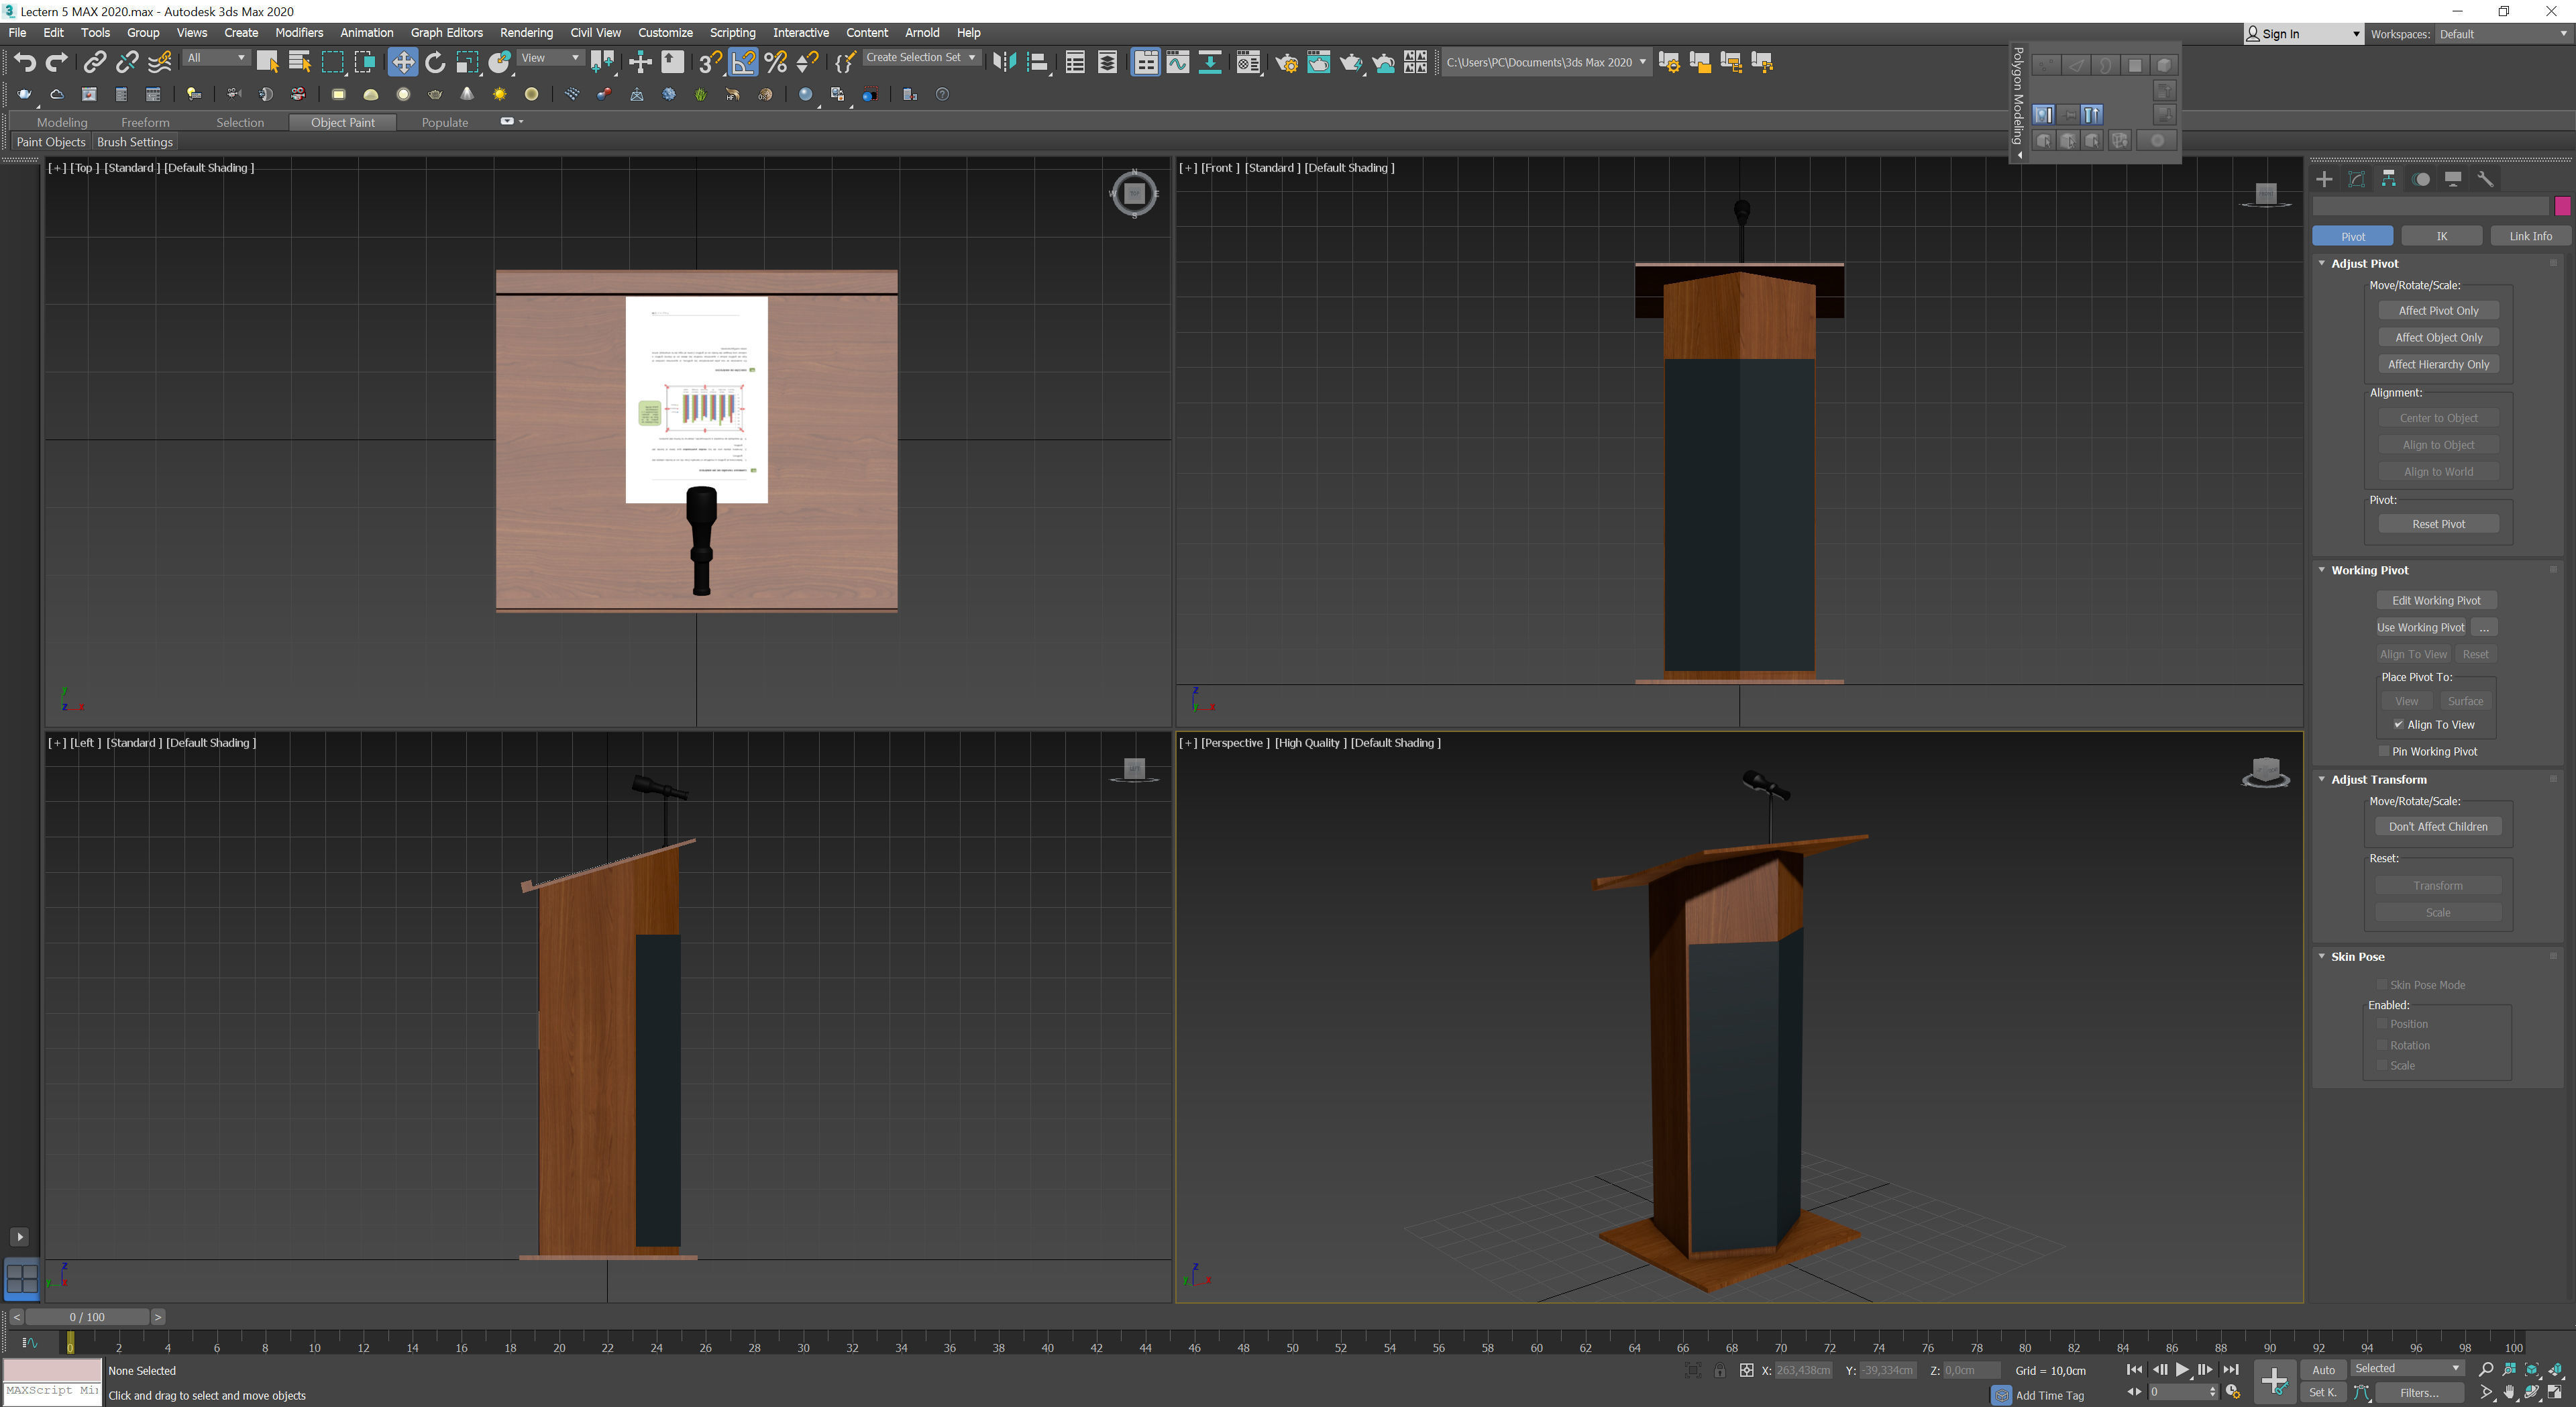Screen dimensions: 2576x1407
Task: Click the Hair and Fur grass icon
Action: [700, 94]
